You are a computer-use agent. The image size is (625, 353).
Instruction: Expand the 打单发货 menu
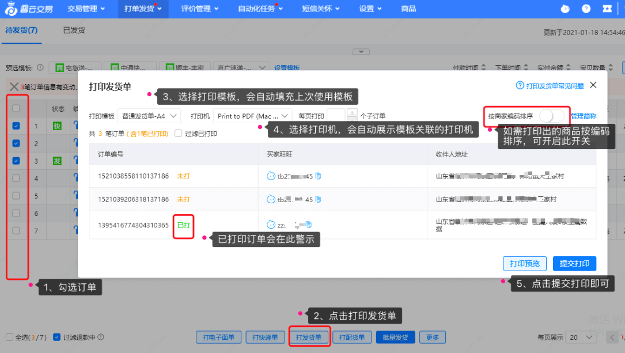coord(143,9)
